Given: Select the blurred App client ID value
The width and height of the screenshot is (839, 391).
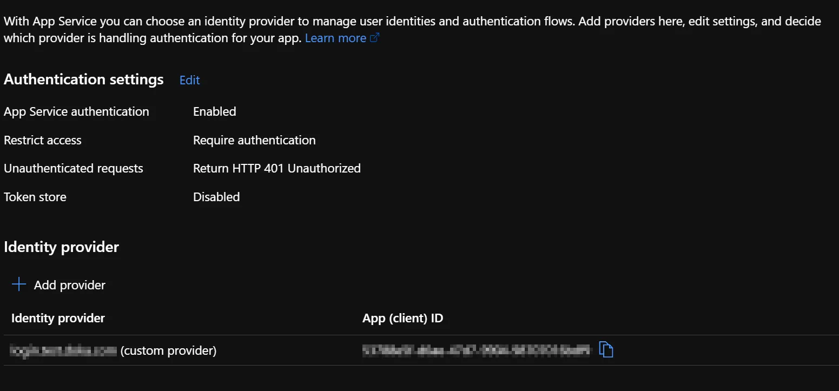Looking at the screenshot, I should [476, 351].
